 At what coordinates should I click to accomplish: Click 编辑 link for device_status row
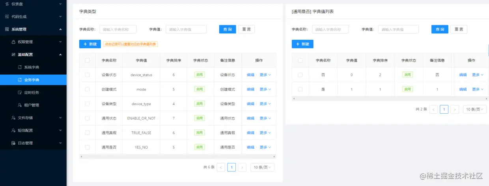(x=250, y=75)
